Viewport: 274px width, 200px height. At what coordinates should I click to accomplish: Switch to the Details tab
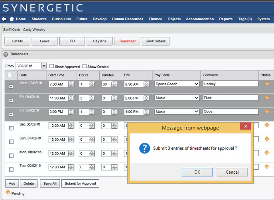[x=17, y=41]
